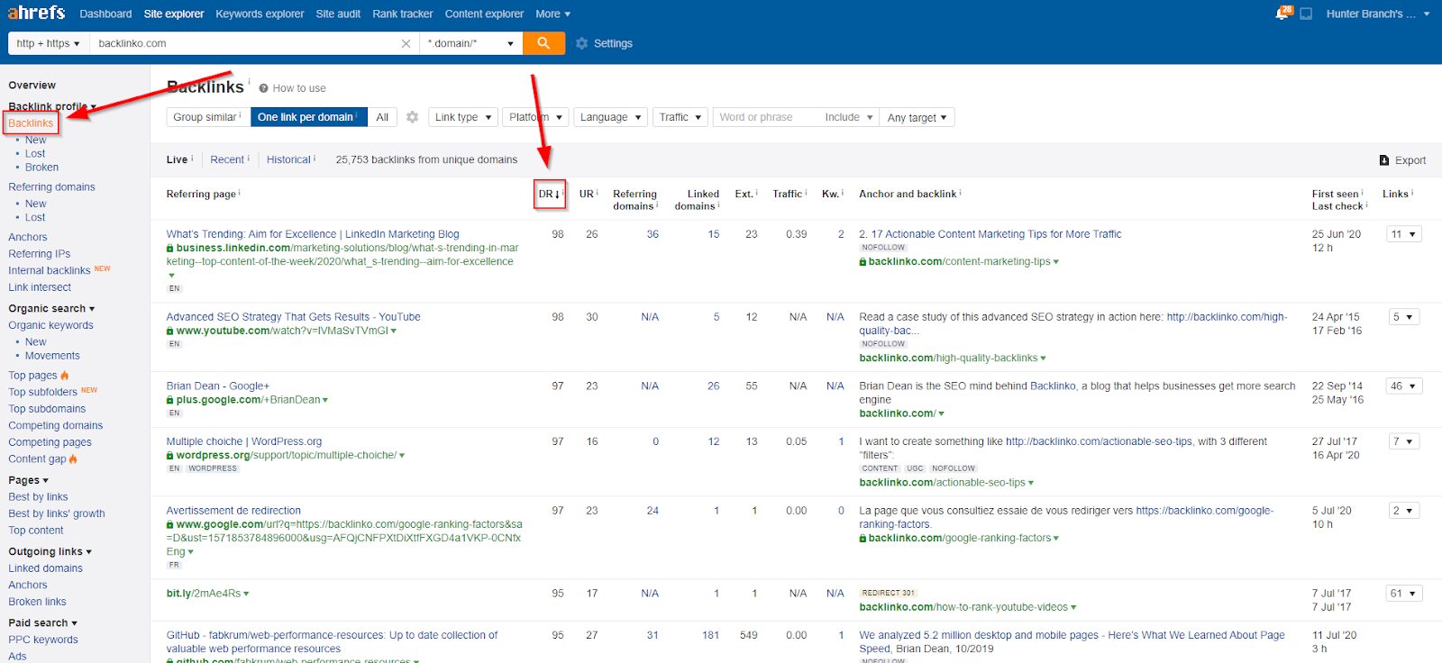Open the protocol http + https dropdown
The height and width of the screenshot is (663, 1442).
coord(49,43)
